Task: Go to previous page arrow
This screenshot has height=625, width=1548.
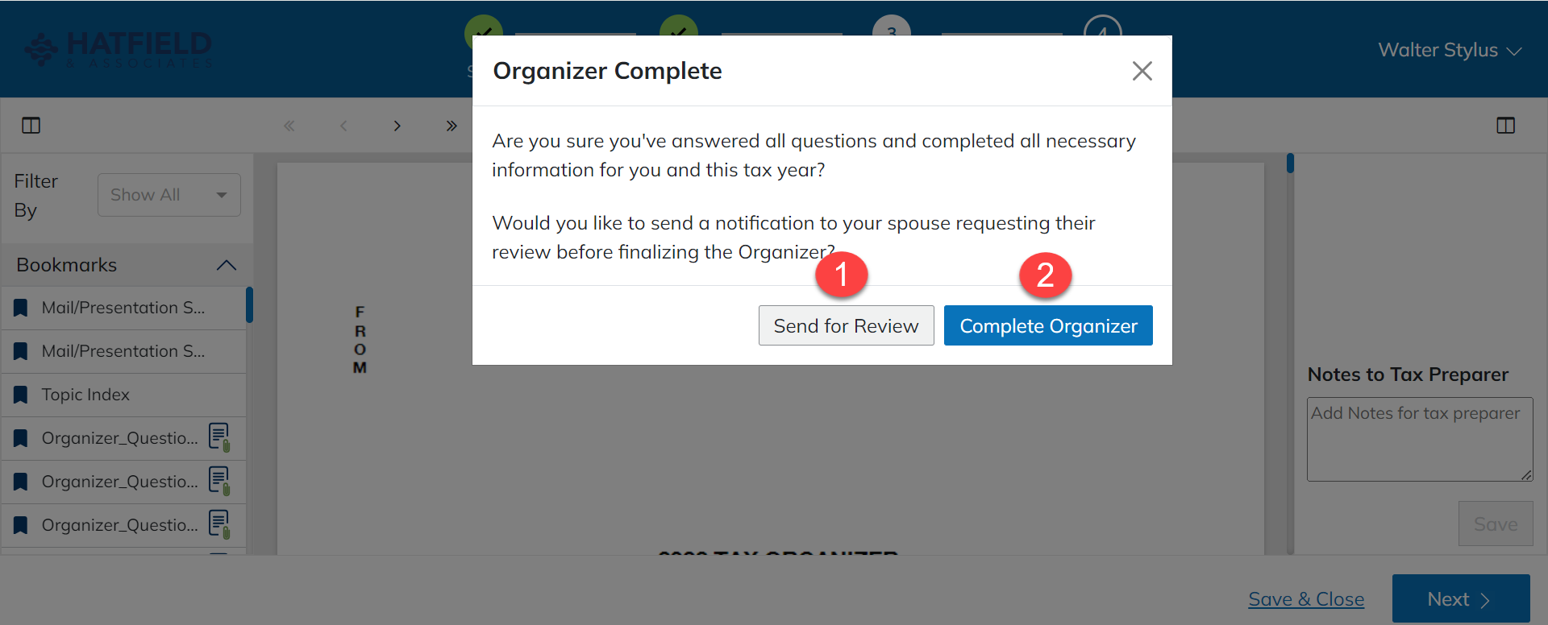Action: pos(343,126)
